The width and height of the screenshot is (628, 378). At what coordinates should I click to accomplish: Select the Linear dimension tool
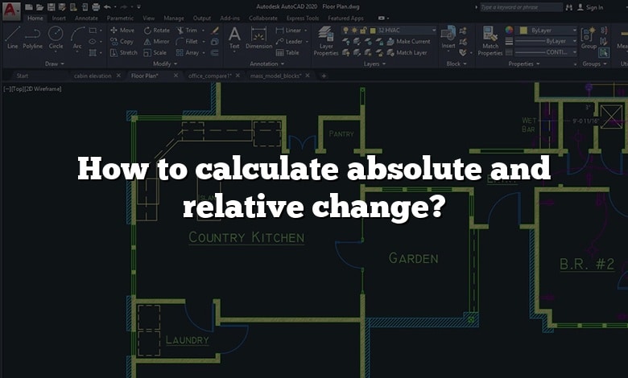(288, 31)
